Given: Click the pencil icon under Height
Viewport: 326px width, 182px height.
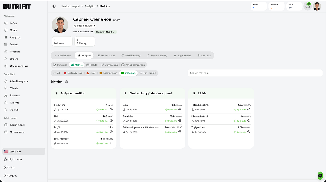Looking at the screenshot, I should 55,110.
